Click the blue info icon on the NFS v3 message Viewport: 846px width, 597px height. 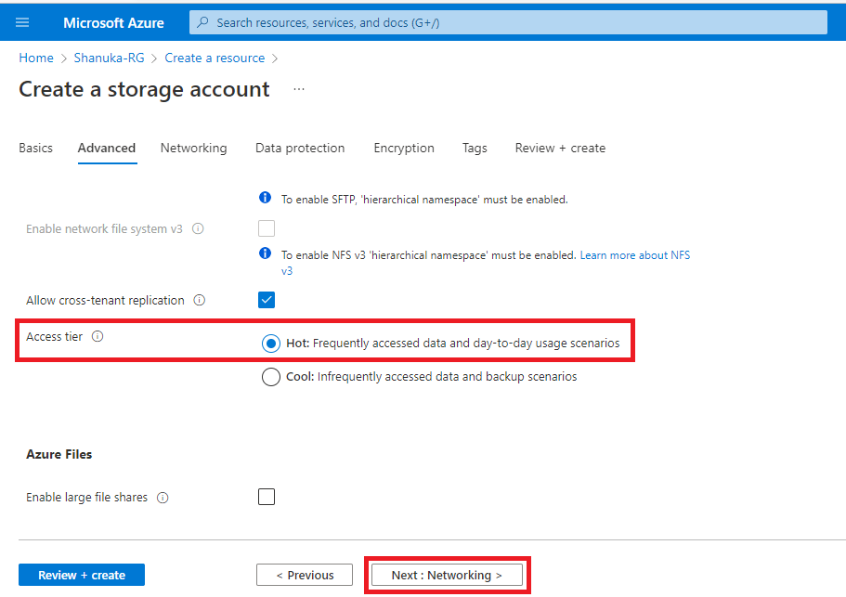tap(266, 253)
